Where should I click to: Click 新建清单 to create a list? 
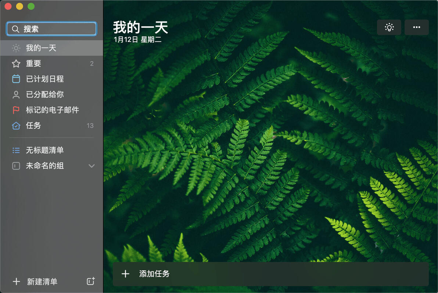[x=42, y=282]
